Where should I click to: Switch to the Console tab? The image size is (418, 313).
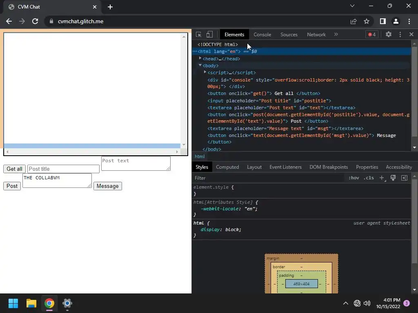click(x=262, y=35)
